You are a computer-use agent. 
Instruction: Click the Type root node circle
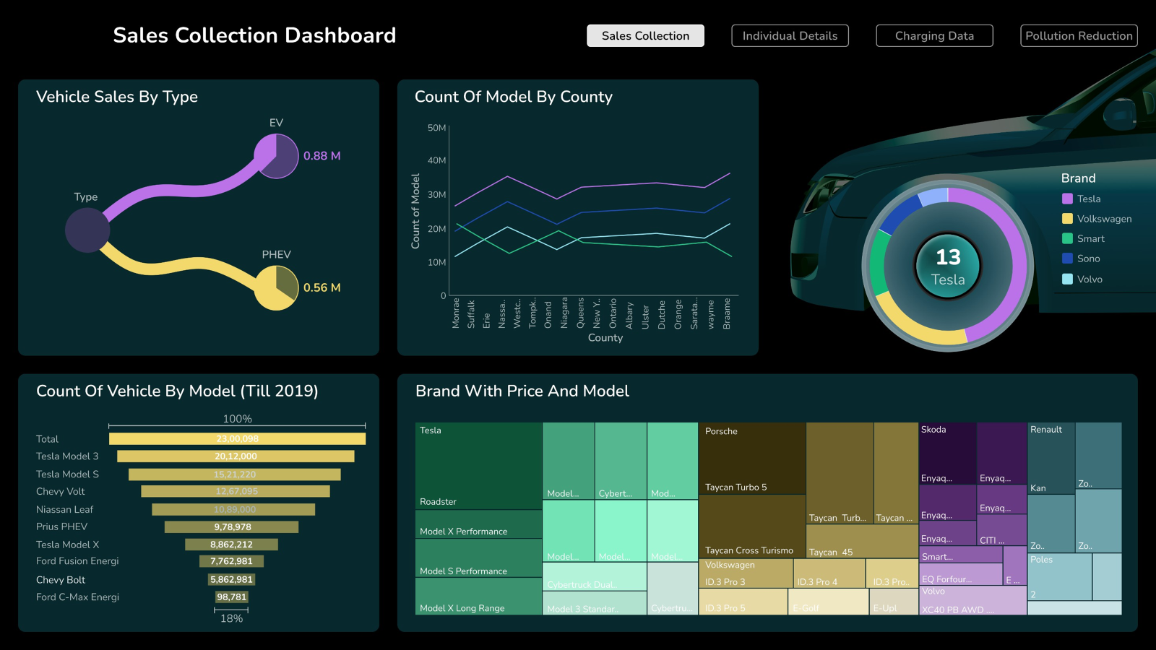(x=87, y=230)
